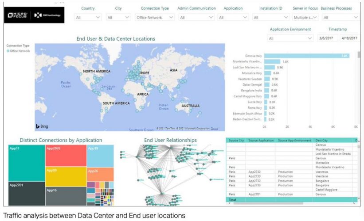Viewport: 364px width, 221px height.
Task: Click the Edenvale South Africa bar label
Action: (x=247, y=114)
